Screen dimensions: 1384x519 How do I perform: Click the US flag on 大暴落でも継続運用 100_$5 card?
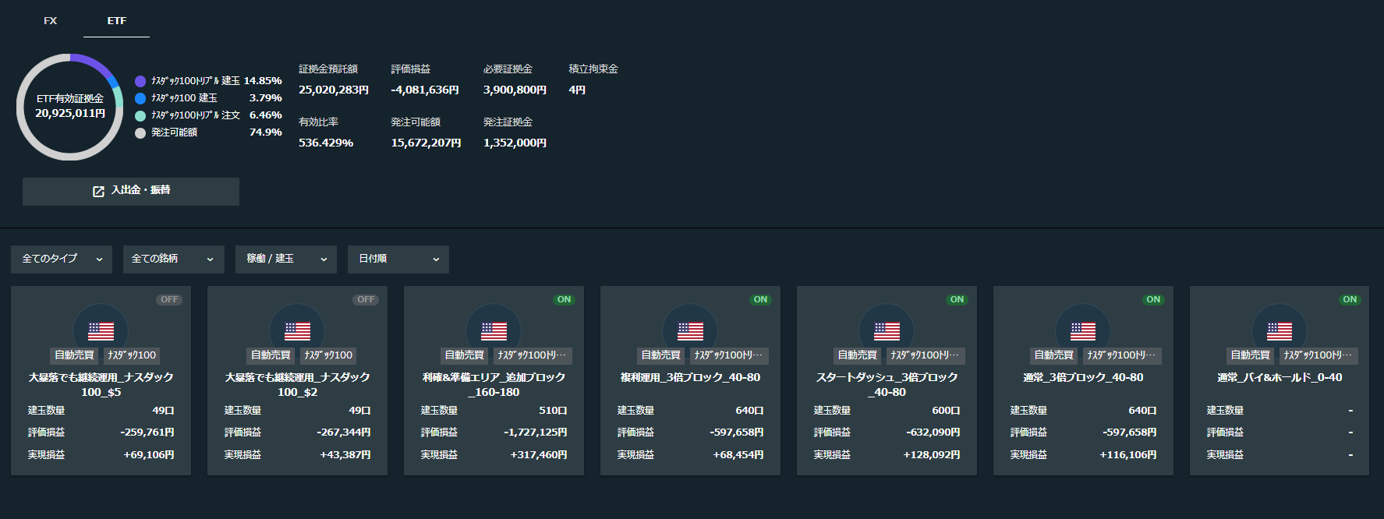coord(101,331)
